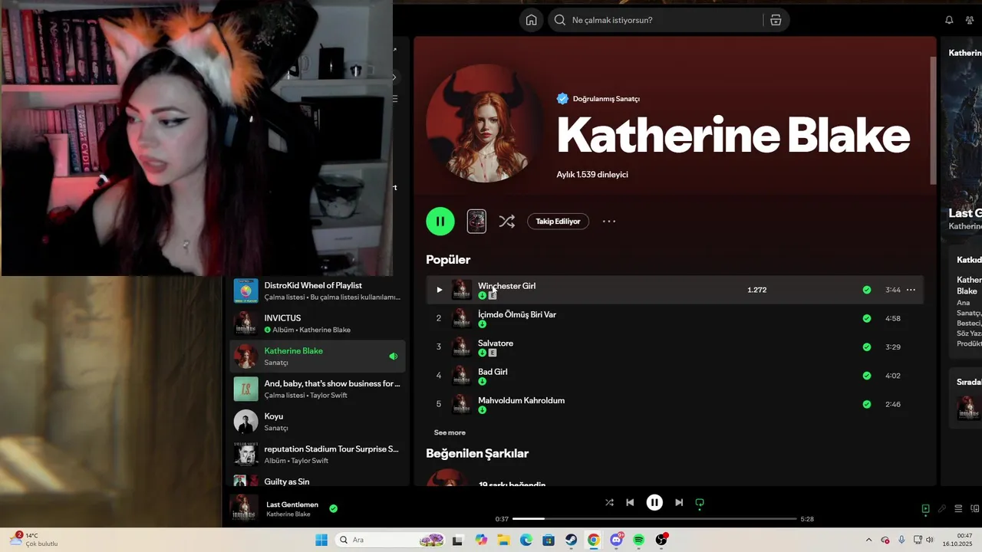Seek on the song progress bar
The image size is (982, 552).
click(654, 519)
